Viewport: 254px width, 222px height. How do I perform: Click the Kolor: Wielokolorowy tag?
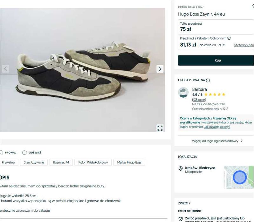[x=93, y=162]
